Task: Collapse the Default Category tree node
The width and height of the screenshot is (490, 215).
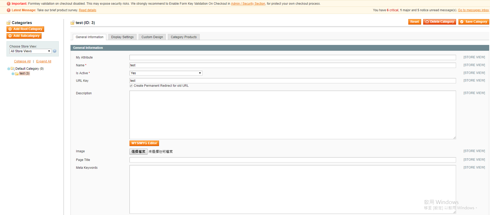Action: 9,69
